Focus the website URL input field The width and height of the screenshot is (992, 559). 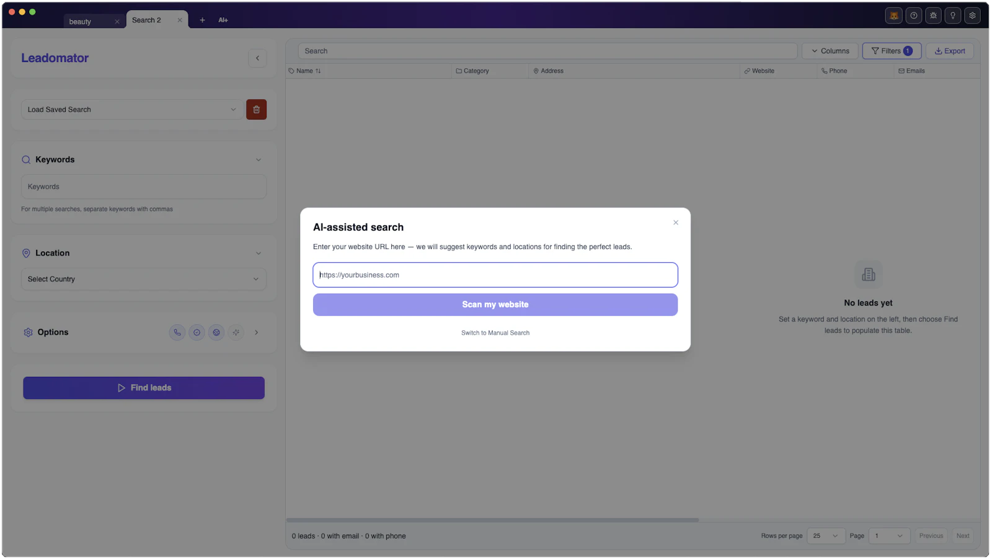click(495, 275)
